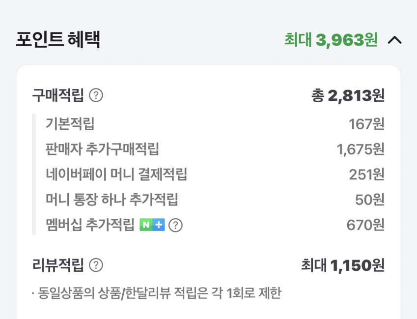Screen dimensions: 417x319
Task: Select the 리뷰적립 label
Action: click(x=58, y=265)
